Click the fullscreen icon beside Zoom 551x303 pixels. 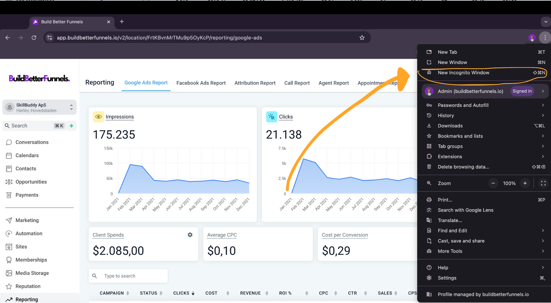[x=543, y=183]
